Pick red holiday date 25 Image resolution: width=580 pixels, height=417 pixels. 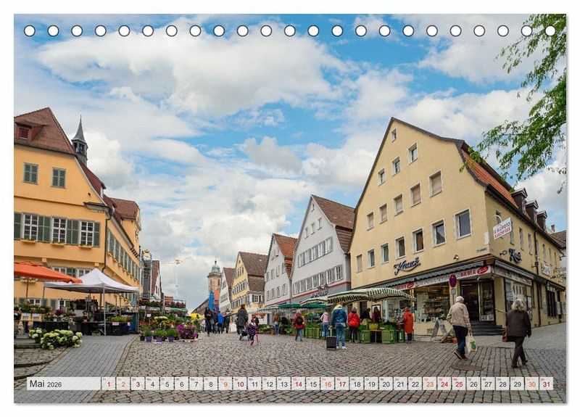[458, 384]
